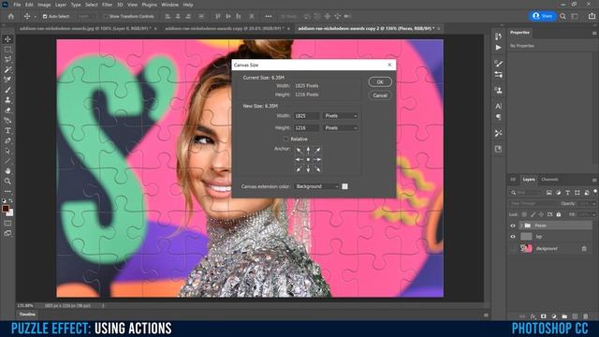Add a layer mask from Layers panel
The height and width of the screenshot is (337, 599).
point(543,316)
